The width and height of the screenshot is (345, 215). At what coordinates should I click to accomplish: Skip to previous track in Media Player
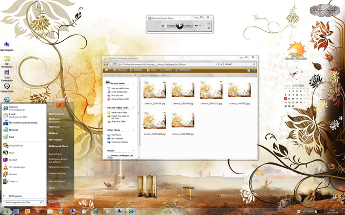171,26
